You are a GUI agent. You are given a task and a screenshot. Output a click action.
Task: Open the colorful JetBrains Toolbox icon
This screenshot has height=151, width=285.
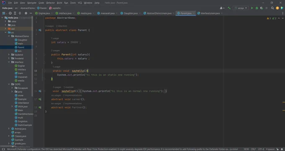(x=282, y=8)
